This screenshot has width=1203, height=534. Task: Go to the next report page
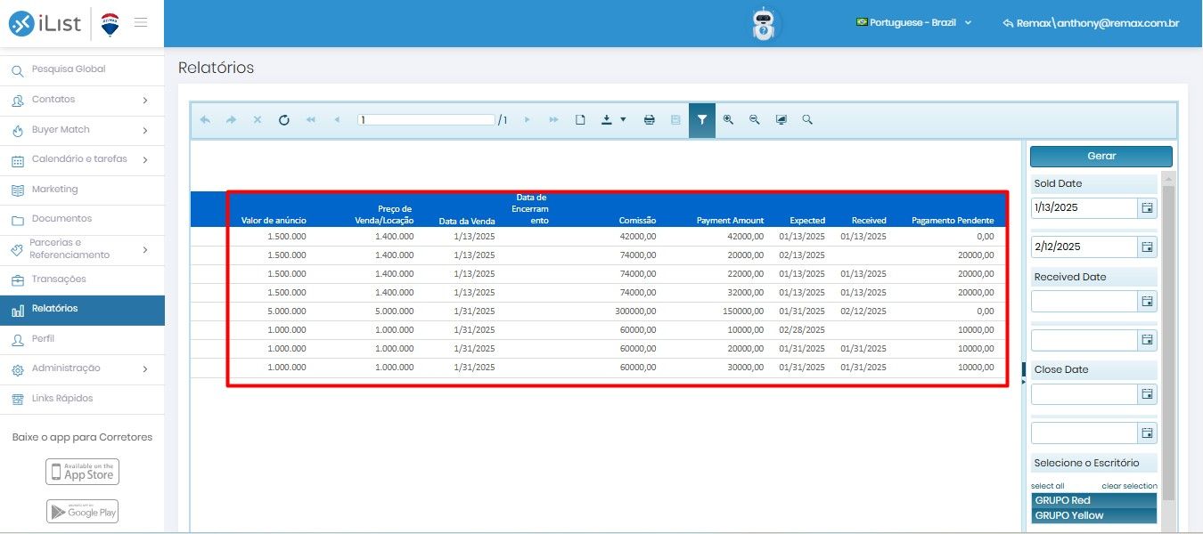(x=528, y=120)
